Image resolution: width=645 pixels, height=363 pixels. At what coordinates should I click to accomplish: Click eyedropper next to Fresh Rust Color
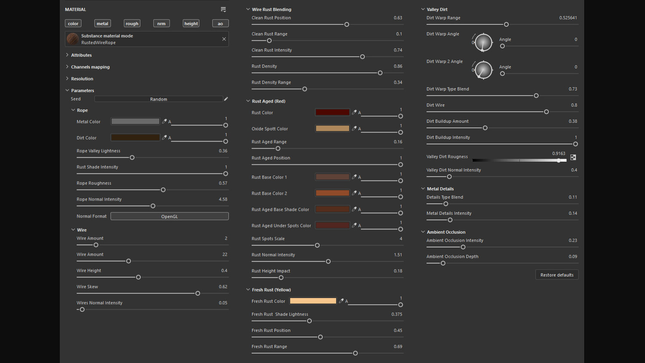pyautogui.click(x=341, y=301)
